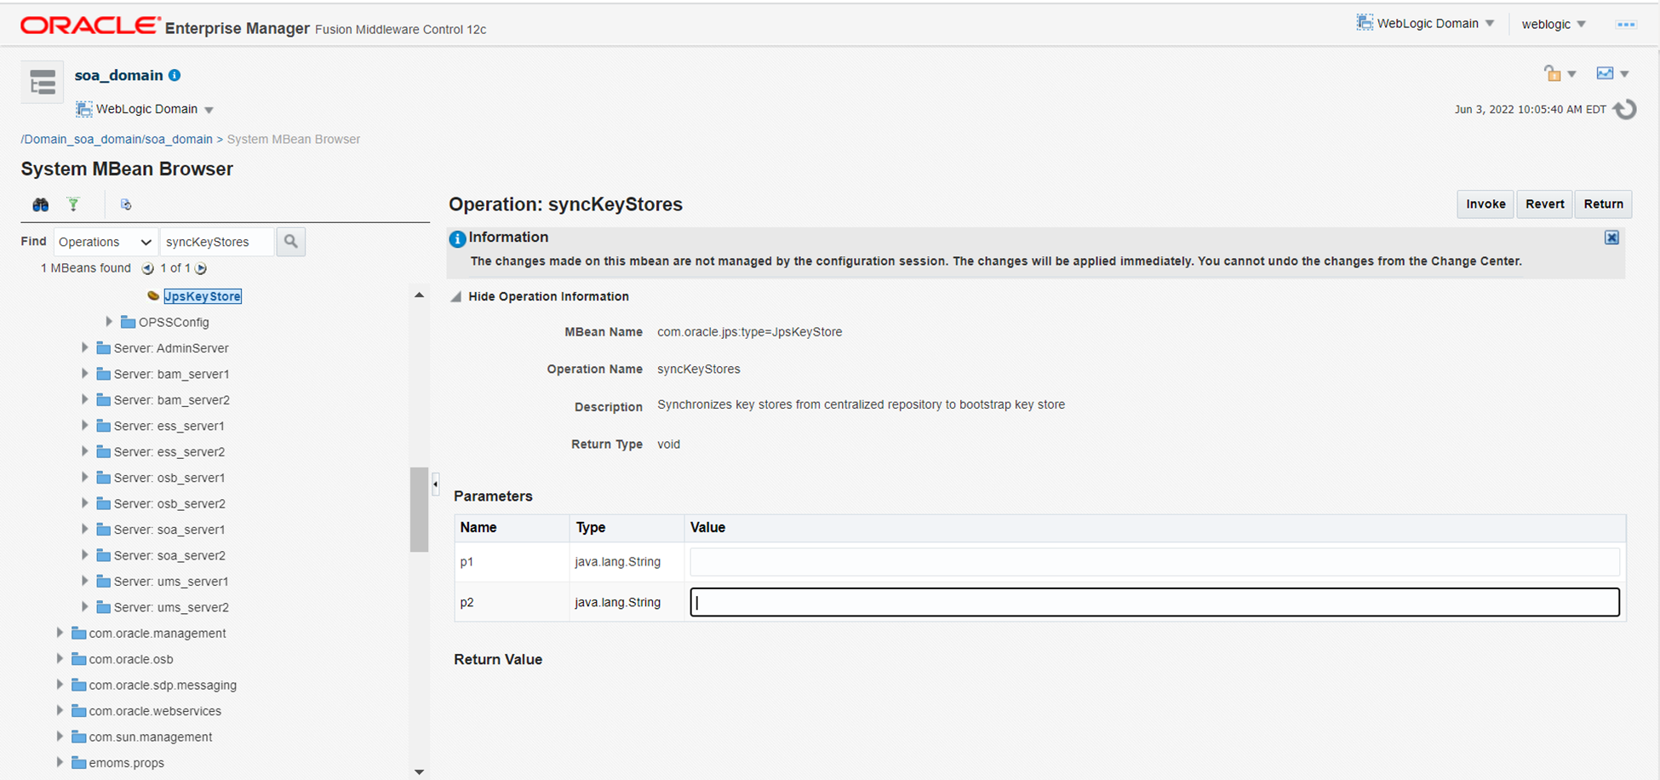This screenshot has height=780, width=1660.
Task: Expand com.oracle.sdp.messaging folder
Action: tap(60, 685)
